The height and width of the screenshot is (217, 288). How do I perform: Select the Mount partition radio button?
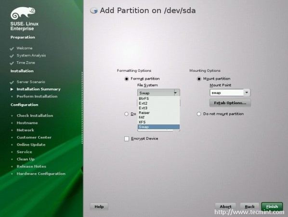(199, 79)
